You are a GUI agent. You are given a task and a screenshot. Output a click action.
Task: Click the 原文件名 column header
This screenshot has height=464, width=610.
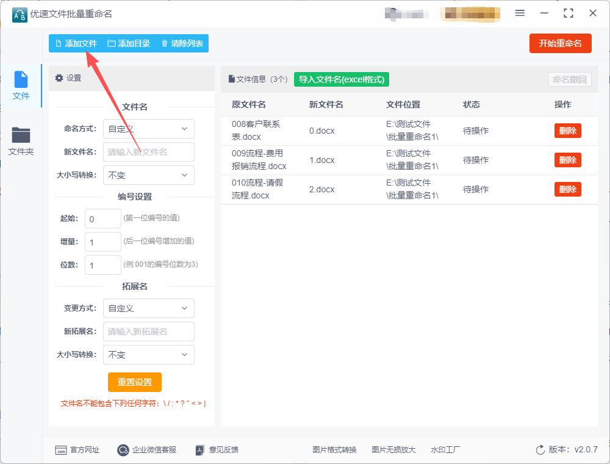[249, 104]
